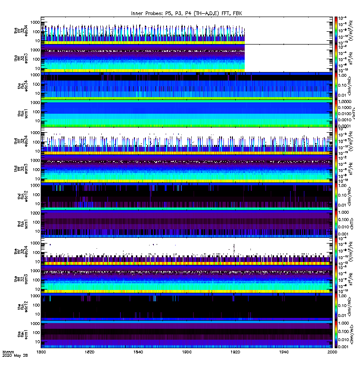
Task: Click the 1900 time axis tick label
Action: (x=186, y=352)
